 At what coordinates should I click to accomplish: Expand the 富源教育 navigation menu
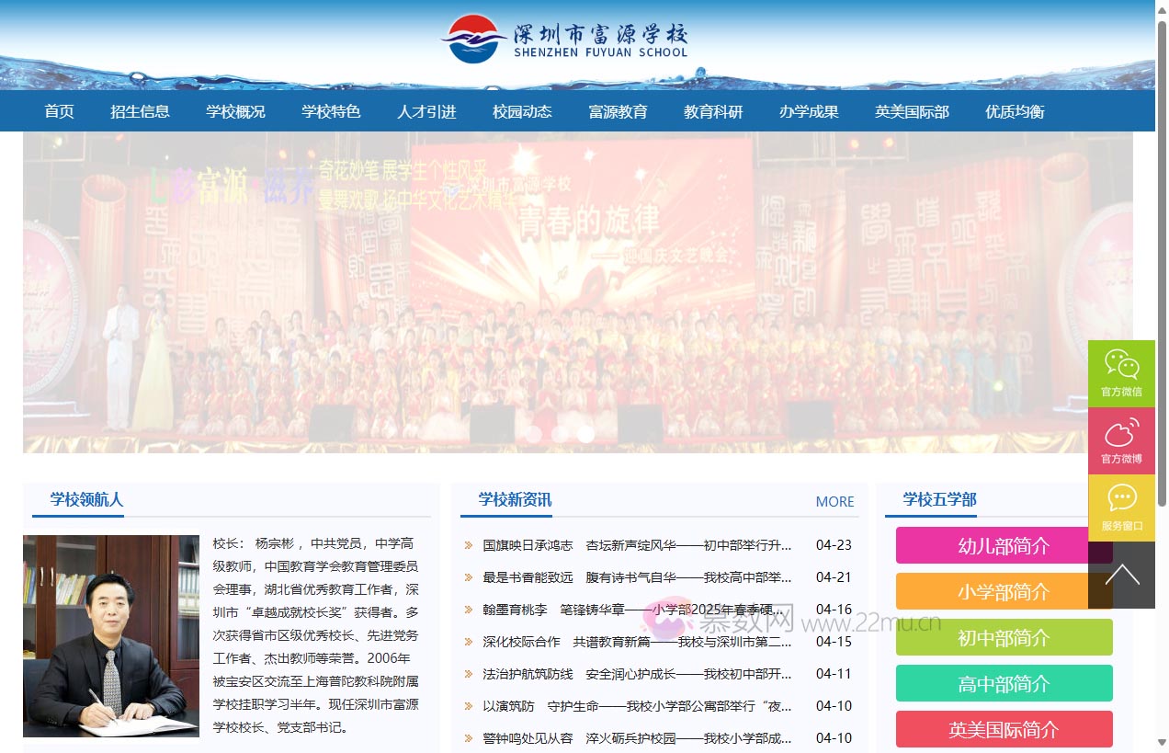(x=618, y=111)
